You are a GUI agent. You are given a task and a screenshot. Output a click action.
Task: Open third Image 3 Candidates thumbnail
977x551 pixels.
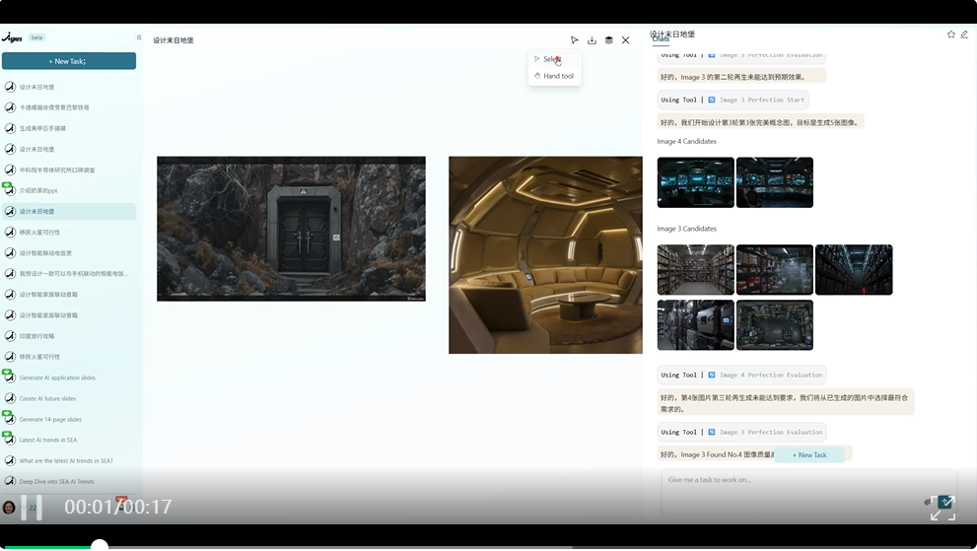(x=854, y=270)
